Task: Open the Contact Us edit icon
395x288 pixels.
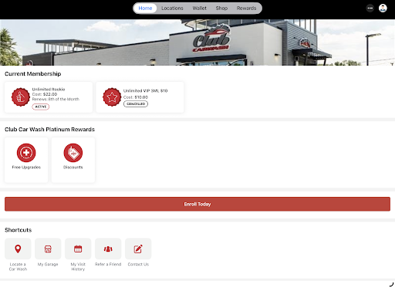Action: click(x=138, y=249)
